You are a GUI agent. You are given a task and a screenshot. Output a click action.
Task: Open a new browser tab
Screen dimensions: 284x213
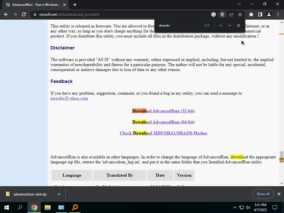coord(75,5)
